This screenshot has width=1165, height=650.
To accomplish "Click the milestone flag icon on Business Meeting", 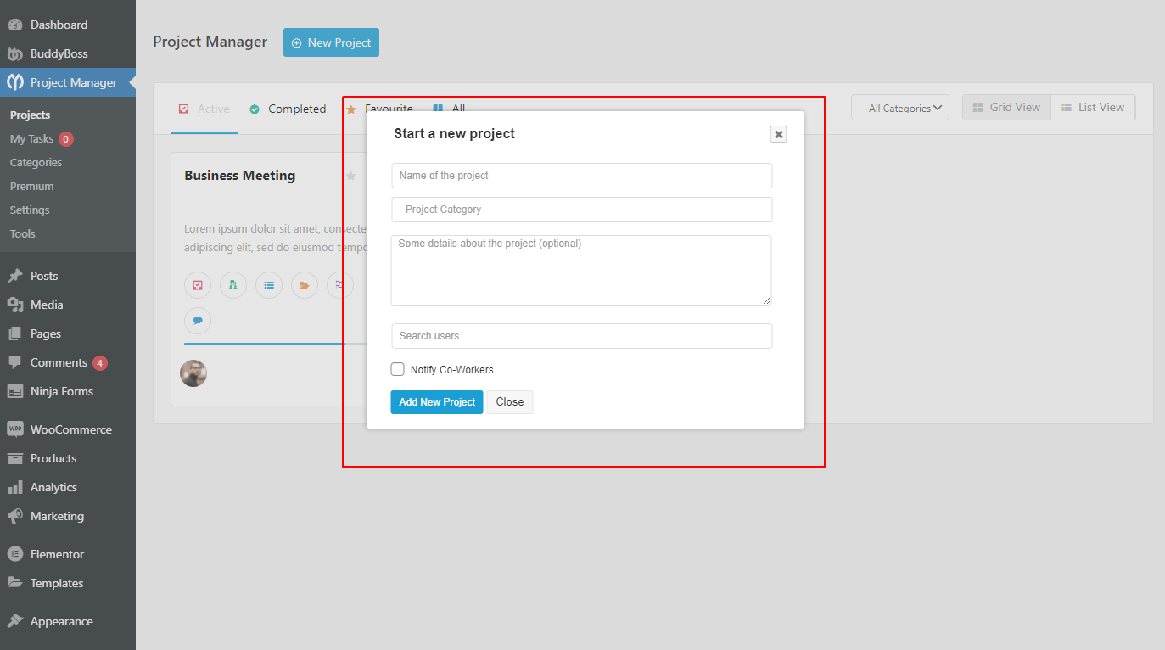I will pyautogui.click(x=339, y=285).
